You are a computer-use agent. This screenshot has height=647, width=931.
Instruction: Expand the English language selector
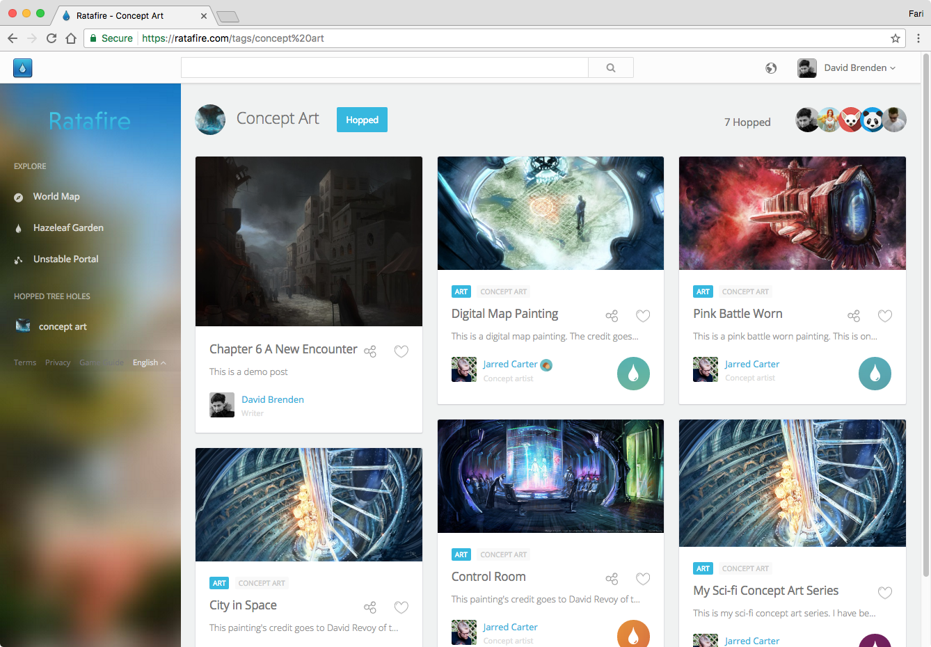[x=148, y=362]
